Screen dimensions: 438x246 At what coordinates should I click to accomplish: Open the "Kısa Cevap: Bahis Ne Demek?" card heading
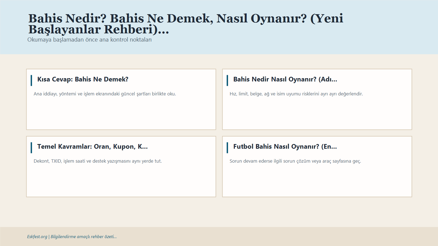click(83, 79)
